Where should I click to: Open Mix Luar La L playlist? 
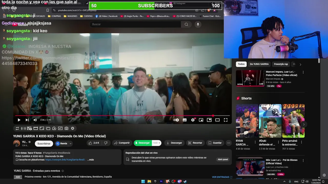(x=250, y=167)
